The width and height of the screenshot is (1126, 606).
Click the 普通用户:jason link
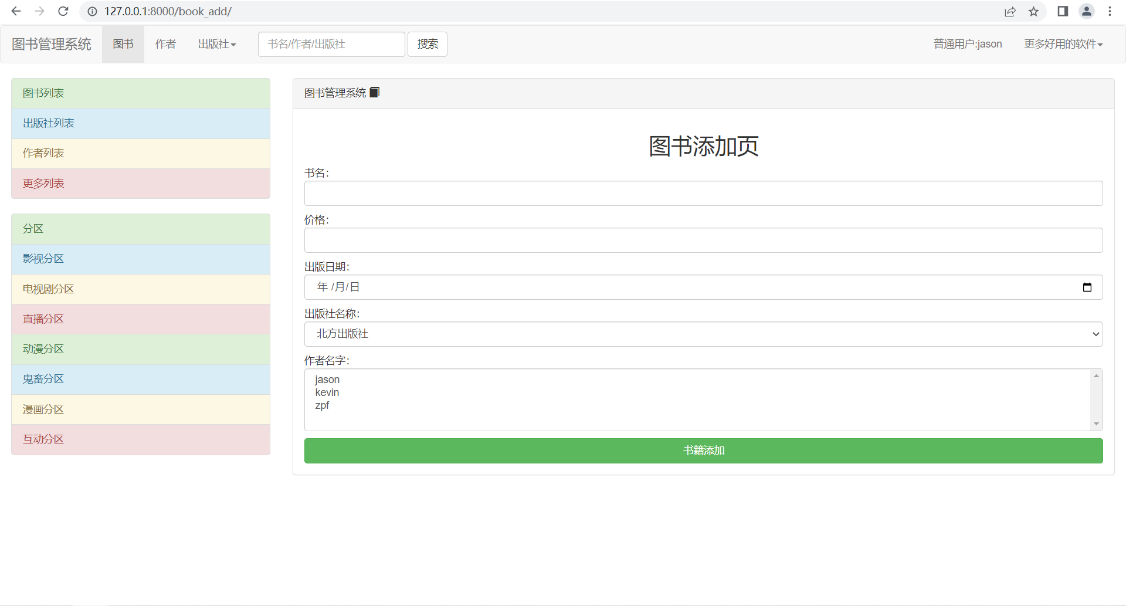(x=968, y=44)
